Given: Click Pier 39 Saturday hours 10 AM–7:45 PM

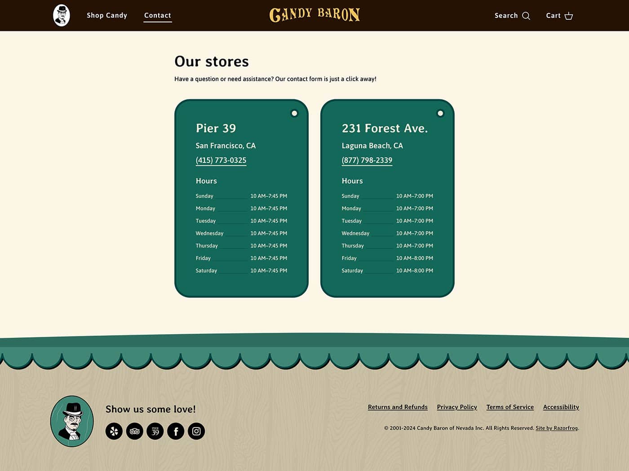Looking at the screenshot, I should point(269,270).
